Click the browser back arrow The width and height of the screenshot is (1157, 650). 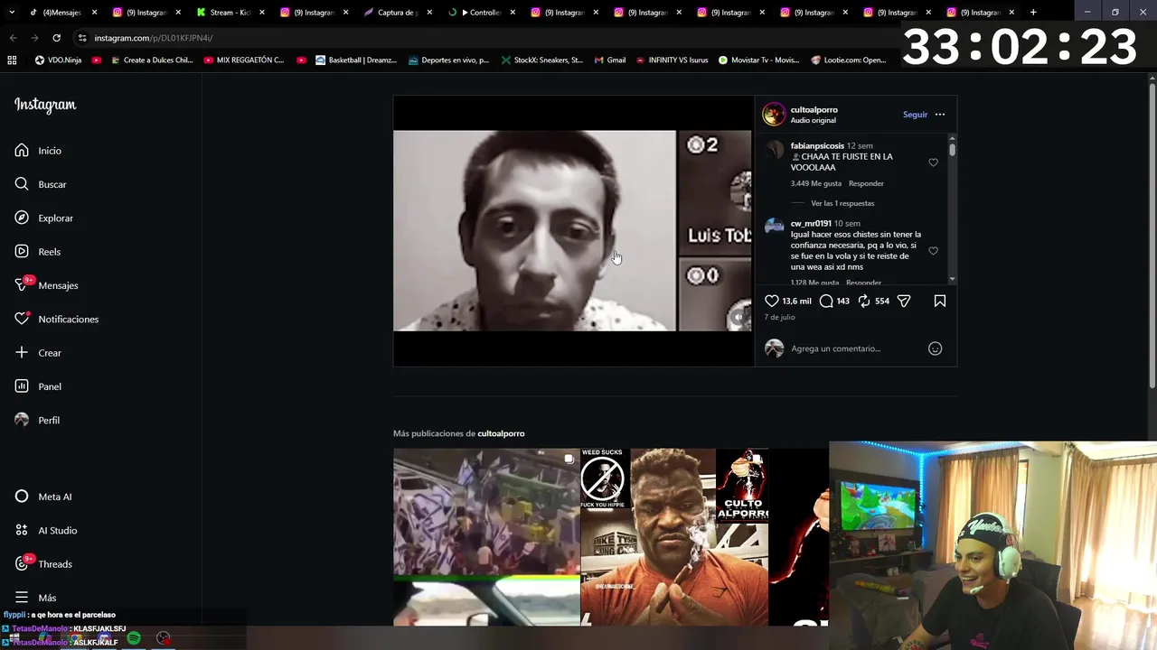click(x=13, y=38)
